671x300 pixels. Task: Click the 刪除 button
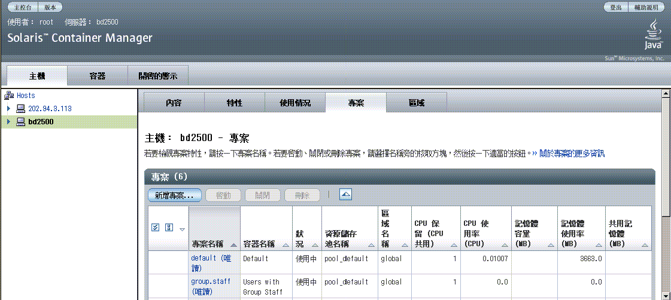click(302, 195)
